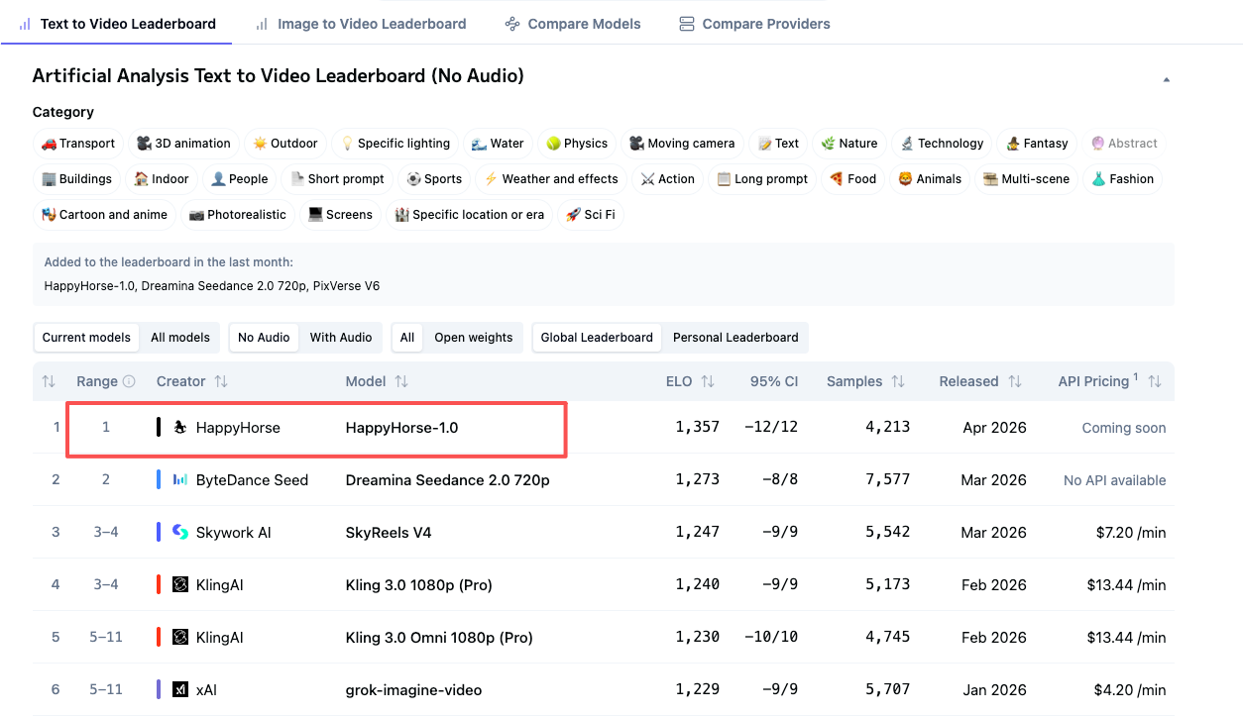This screenshot has height=716, width=1243.
Task: Filter by Open weights models
Action: click(473, 338)
